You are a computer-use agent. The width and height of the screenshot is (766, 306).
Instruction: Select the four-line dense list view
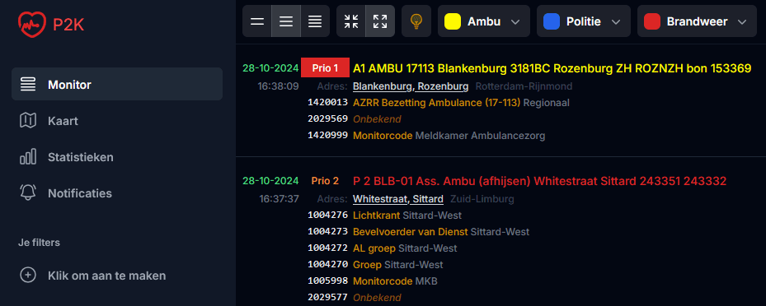click(x=315, y=21)
